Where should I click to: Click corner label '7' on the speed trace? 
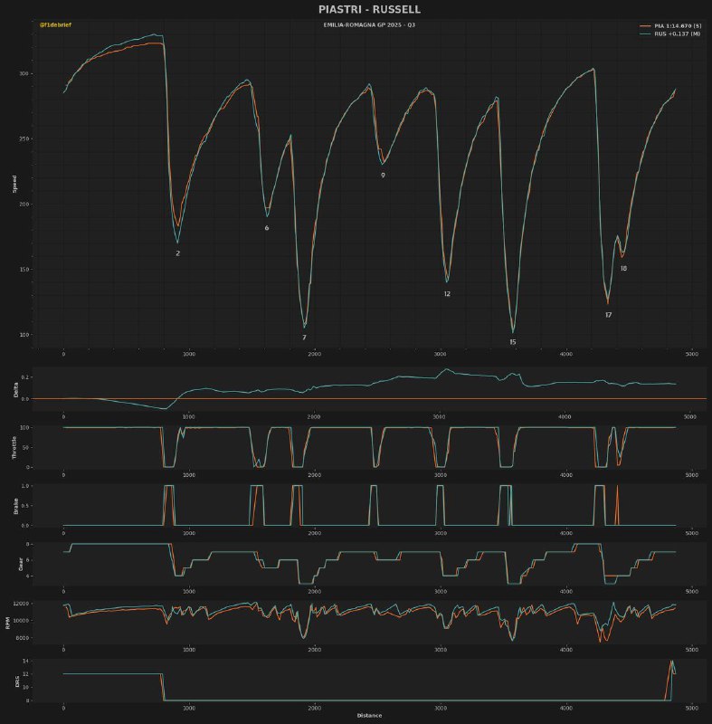304,338
